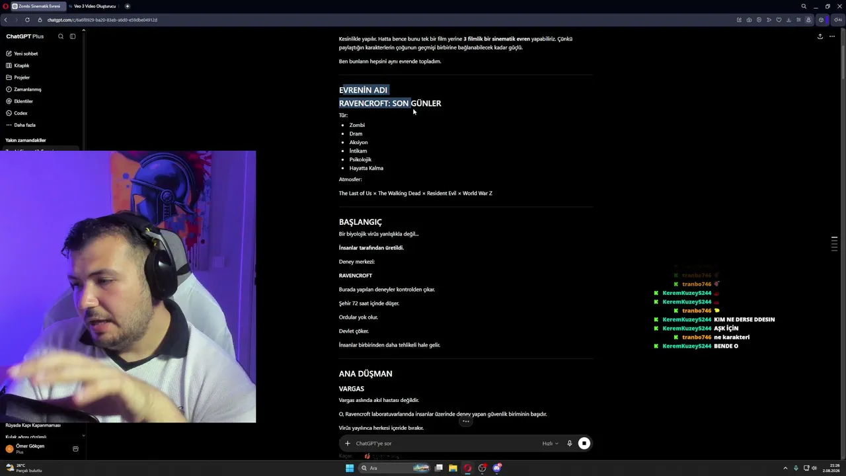Screen dimensions: 846x476
Task: Open a new browser tab
Action: 128,6
